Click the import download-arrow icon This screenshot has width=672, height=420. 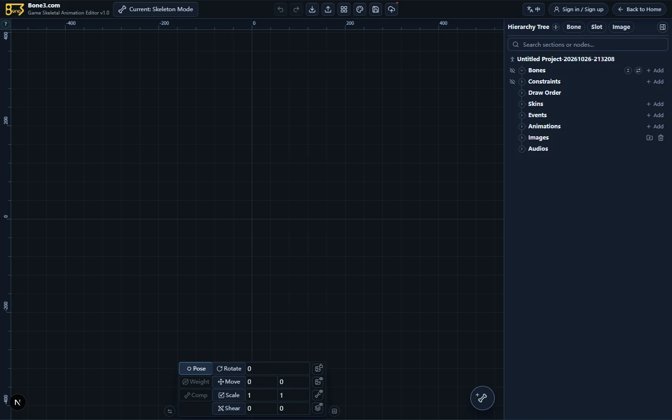click(x=312, y=9)
